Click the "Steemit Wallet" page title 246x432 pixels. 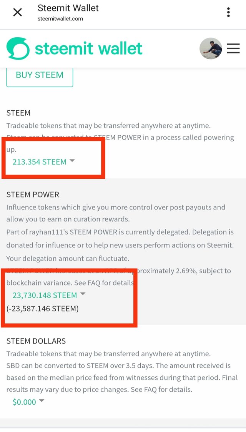[68, 8]
